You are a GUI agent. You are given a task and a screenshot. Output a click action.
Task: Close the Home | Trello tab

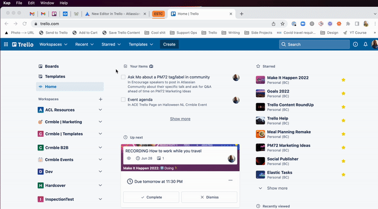coord(231,14)
